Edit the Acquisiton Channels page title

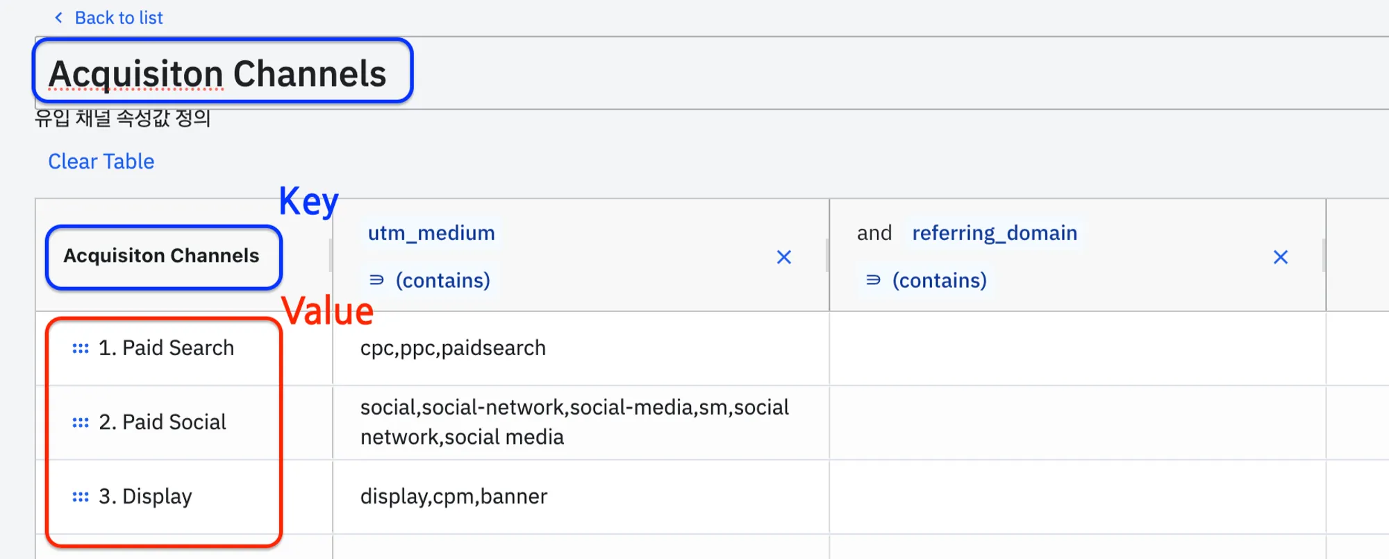tap(217, 74)
